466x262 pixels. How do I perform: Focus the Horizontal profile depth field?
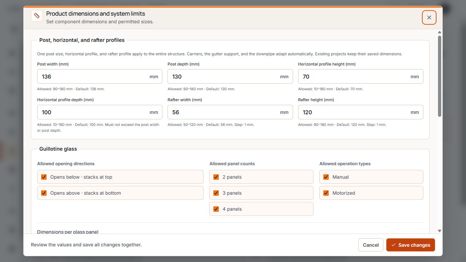click(100, 112)
